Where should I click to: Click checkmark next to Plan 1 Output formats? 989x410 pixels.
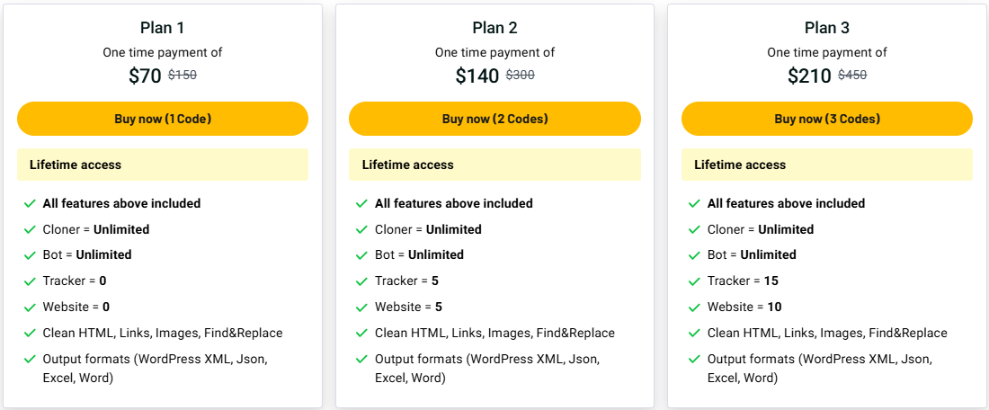click(x=30, y=359)
